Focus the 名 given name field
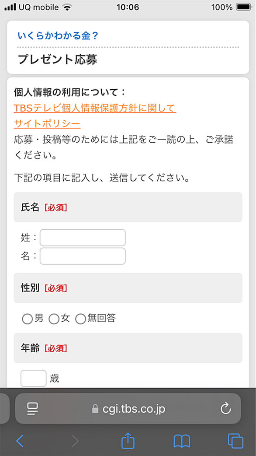The width and height of the screenshot is (256, 456). point(83,256)
